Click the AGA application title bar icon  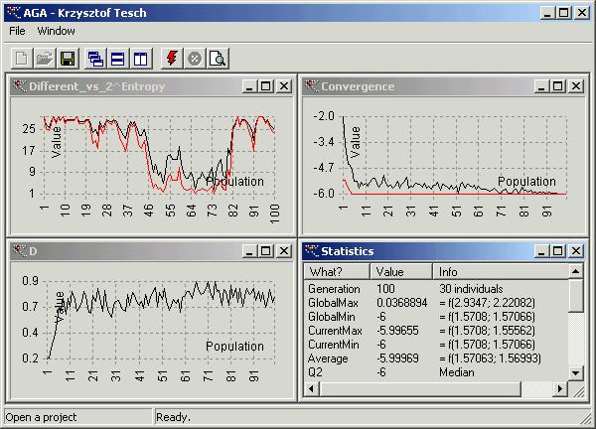(14, 12)
